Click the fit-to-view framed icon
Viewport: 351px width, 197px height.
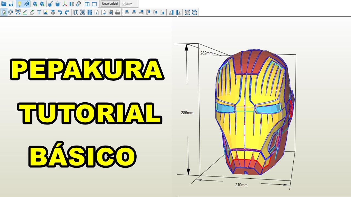click(83, 12)
